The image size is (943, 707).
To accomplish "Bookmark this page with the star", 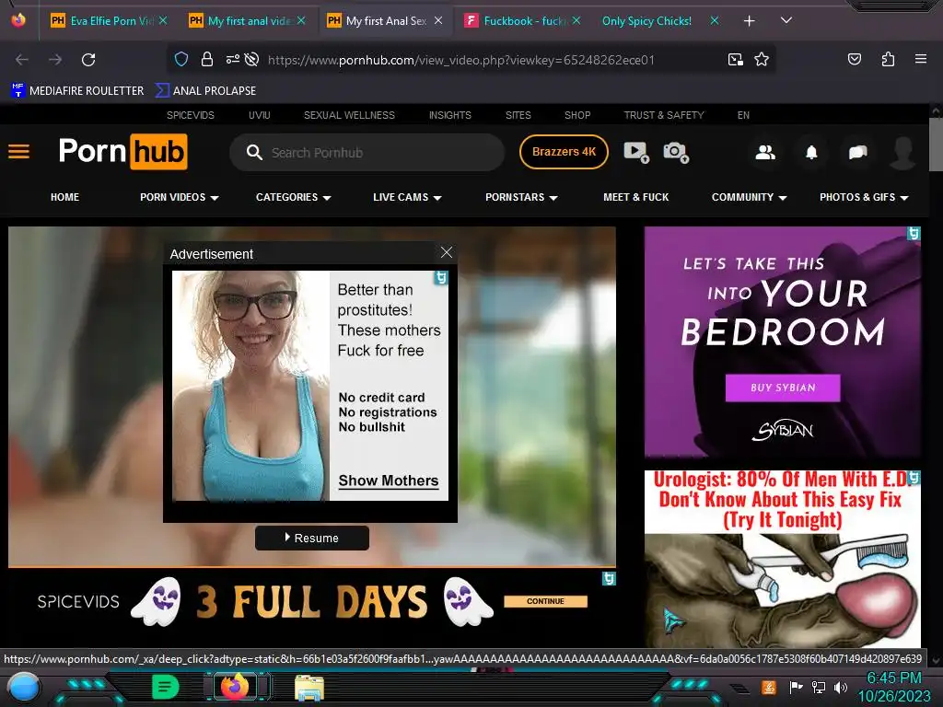I will pos(762,59).
